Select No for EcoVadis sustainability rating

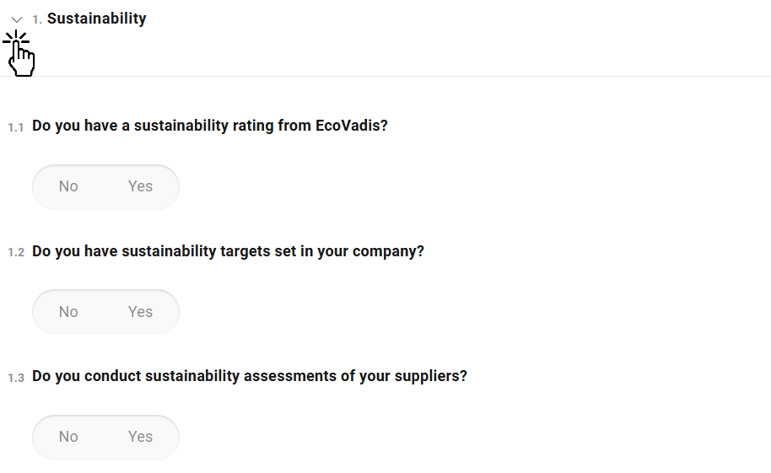pyautogui.click(x=68, y=186)
